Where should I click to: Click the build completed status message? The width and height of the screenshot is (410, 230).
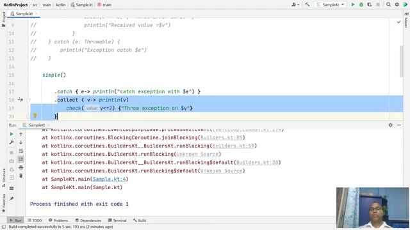pos(61,227)
